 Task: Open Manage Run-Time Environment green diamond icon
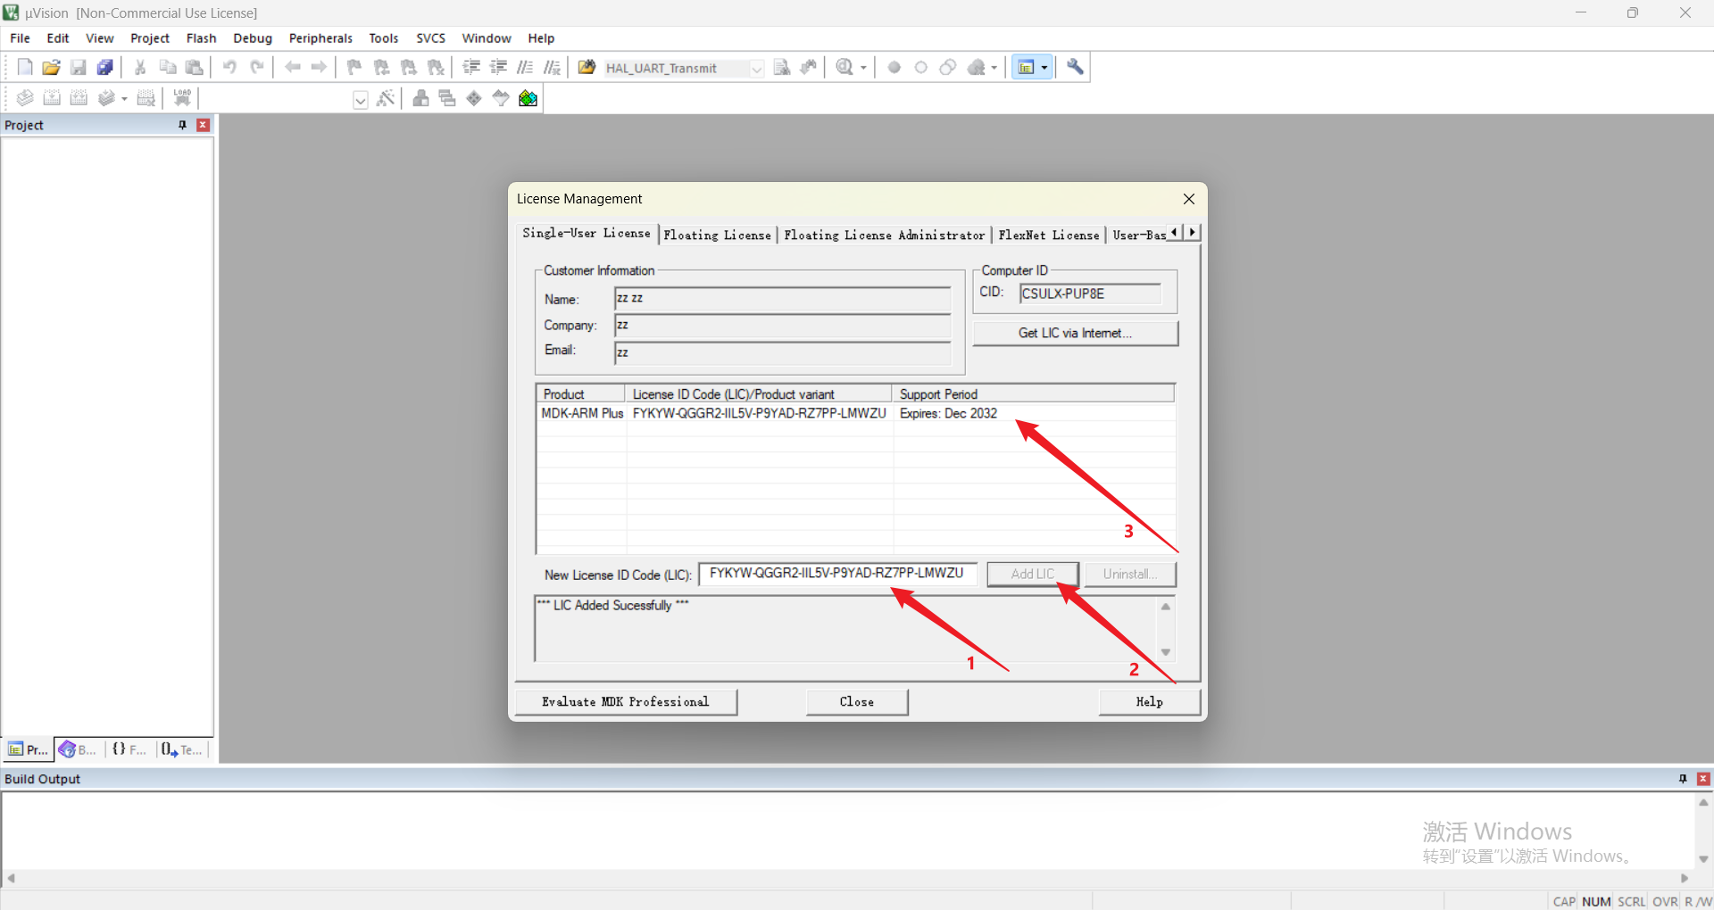click(474, 98)
